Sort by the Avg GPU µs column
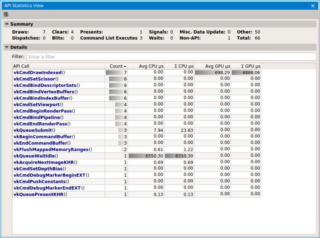The height and width of the screenshot is (238, 320). pyautogui.click(x=212, y=66)
